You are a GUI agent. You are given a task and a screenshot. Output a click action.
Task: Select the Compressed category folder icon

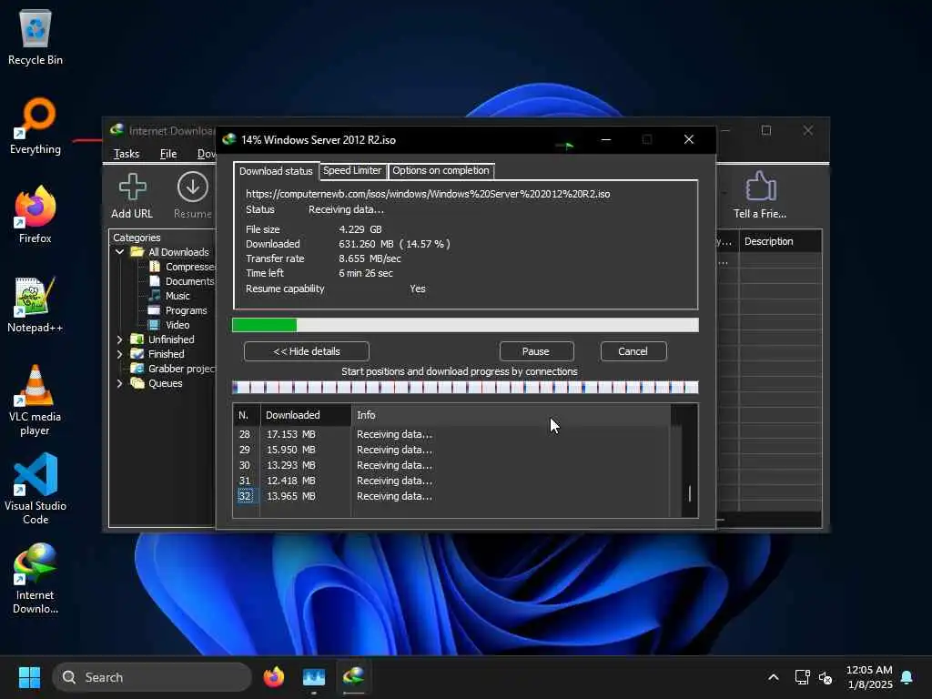click(155, 267)
